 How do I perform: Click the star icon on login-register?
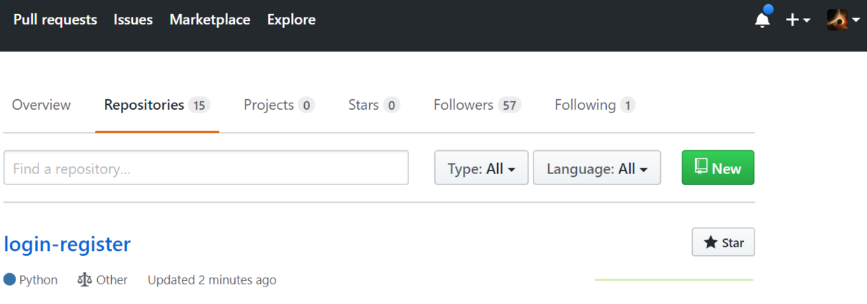tap(711, 243)
